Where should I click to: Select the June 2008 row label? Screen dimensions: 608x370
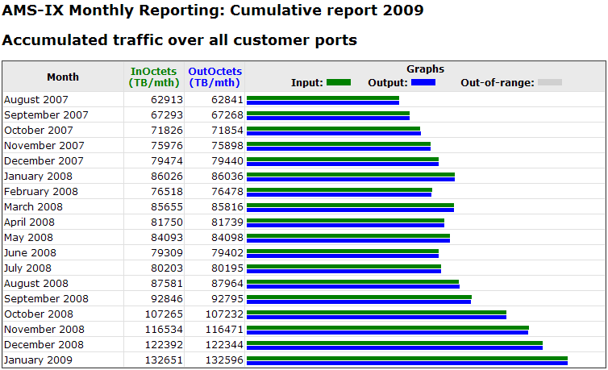(30, 253)
